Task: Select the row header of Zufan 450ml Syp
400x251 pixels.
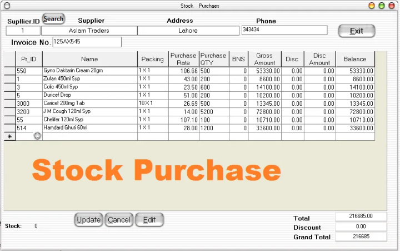Action: click(9, 79)
